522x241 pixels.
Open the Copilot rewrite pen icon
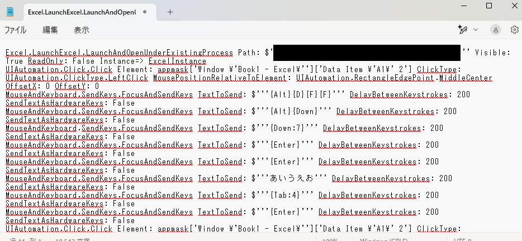pos(462,30)
